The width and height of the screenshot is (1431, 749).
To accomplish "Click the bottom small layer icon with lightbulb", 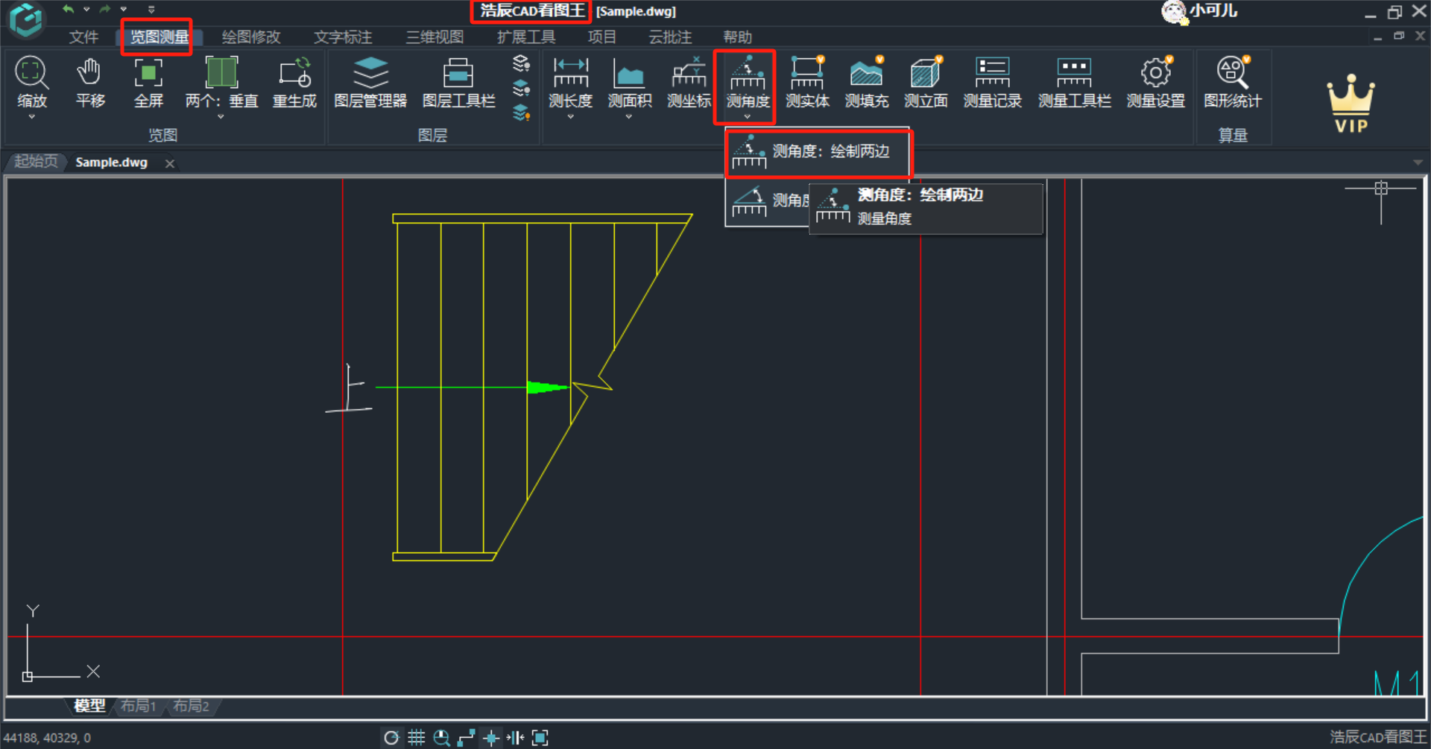I will pyautogui.click(x=521, y=113).
